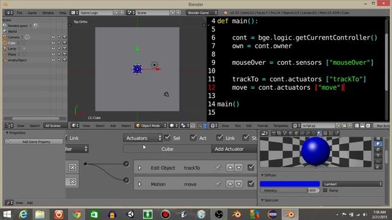Select sphere preview type icon
Screen dimensions: 392x220
tap(378, 144)
